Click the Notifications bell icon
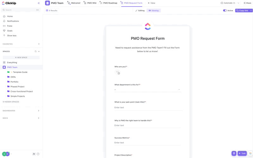 4,21
